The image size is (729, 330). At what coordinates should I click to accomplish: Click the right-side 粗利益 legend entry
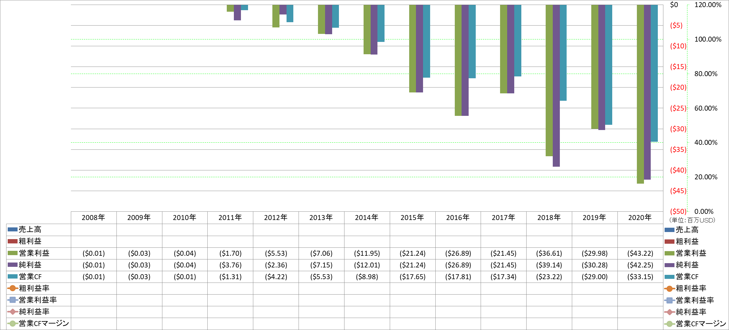coord(682,241)
